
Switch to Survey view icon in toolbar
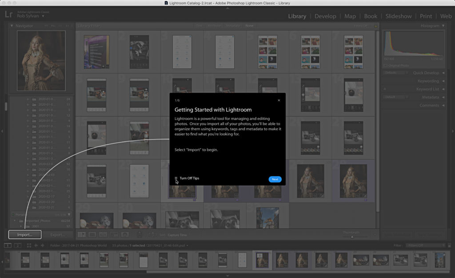114,234
